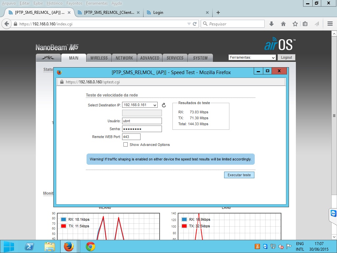Launch Google Chrome from taskbar
The width and height of the screenshot is (337, 253).
(x=91, y=246)
